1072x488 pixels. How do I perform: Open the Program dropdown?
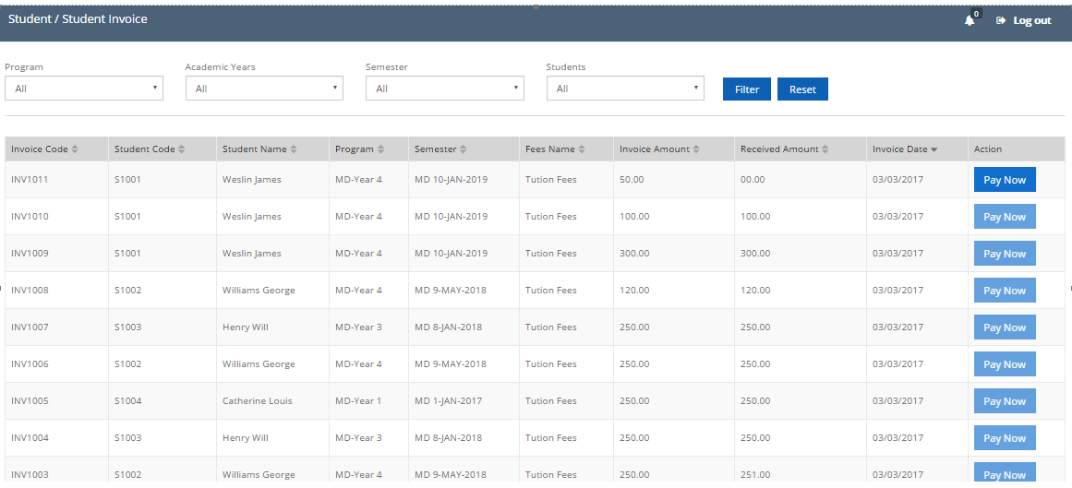pos(84,89)
